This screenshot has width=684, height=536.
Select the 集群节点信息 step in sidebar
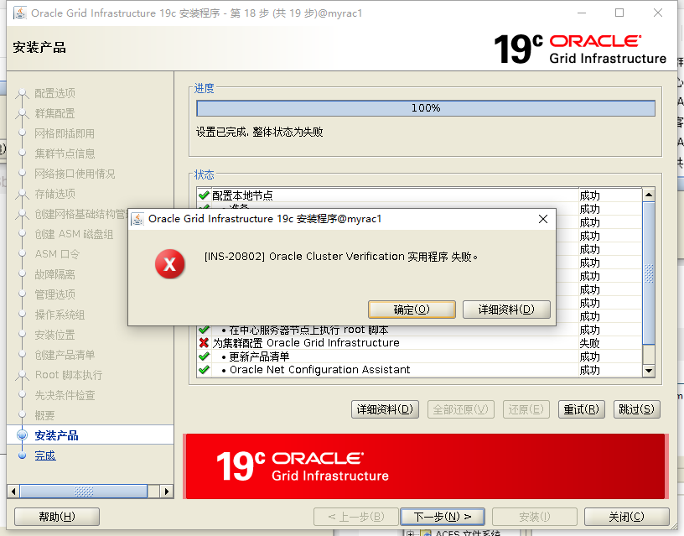pos(65,154)
